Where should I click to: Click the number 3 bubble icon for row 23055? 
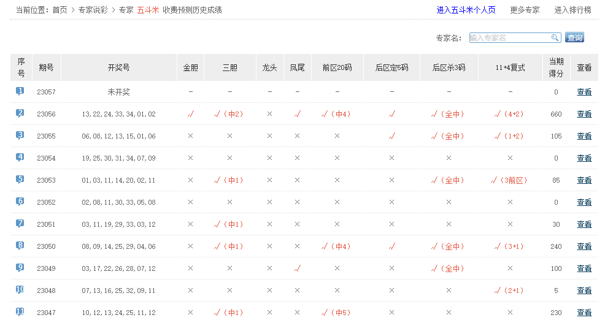20,135
